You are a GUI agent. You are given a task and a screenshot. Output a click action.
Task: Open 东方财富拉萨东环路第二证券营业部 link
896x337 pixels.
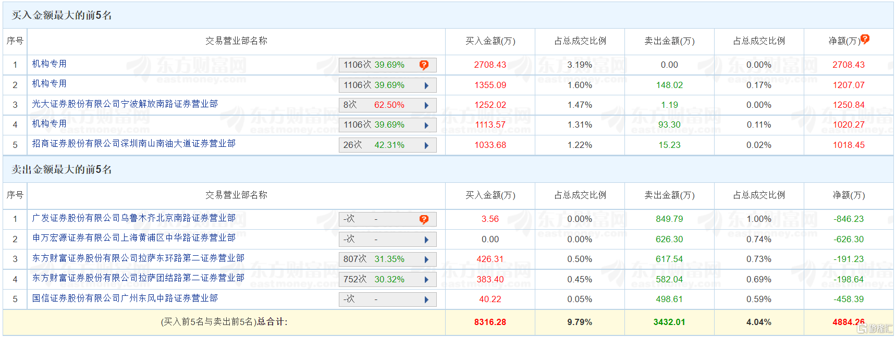138,258
